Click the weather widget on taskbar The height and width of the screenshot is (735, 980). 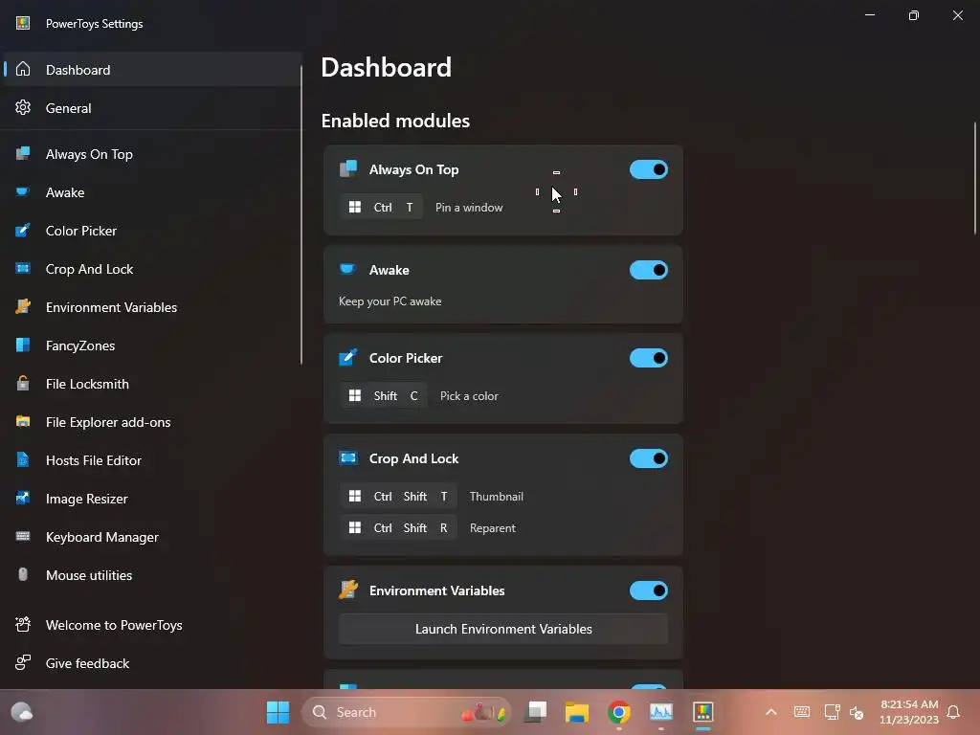(x=22, y=712)
